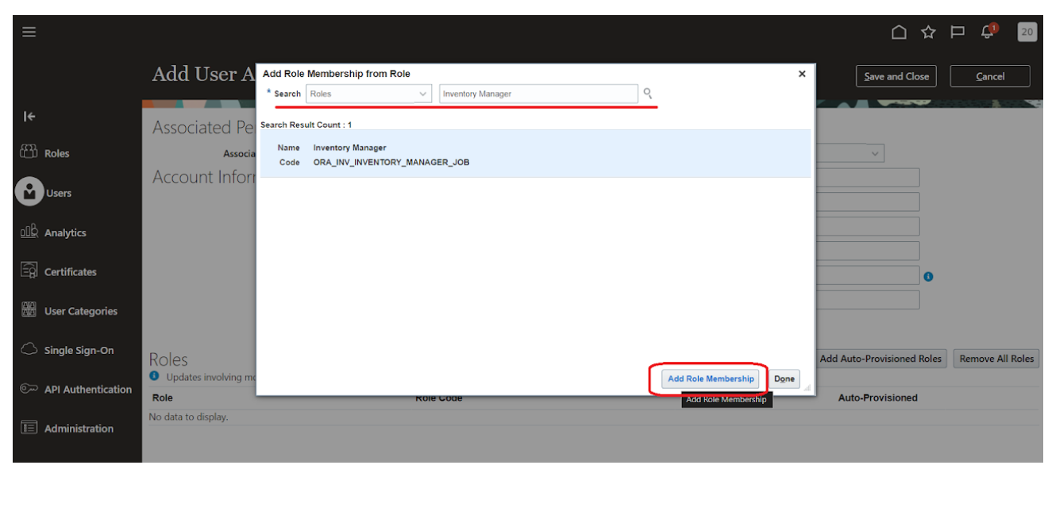This screenshot has width=1048, height=515.
Task: Go to the Home icon
Action: 899,32
